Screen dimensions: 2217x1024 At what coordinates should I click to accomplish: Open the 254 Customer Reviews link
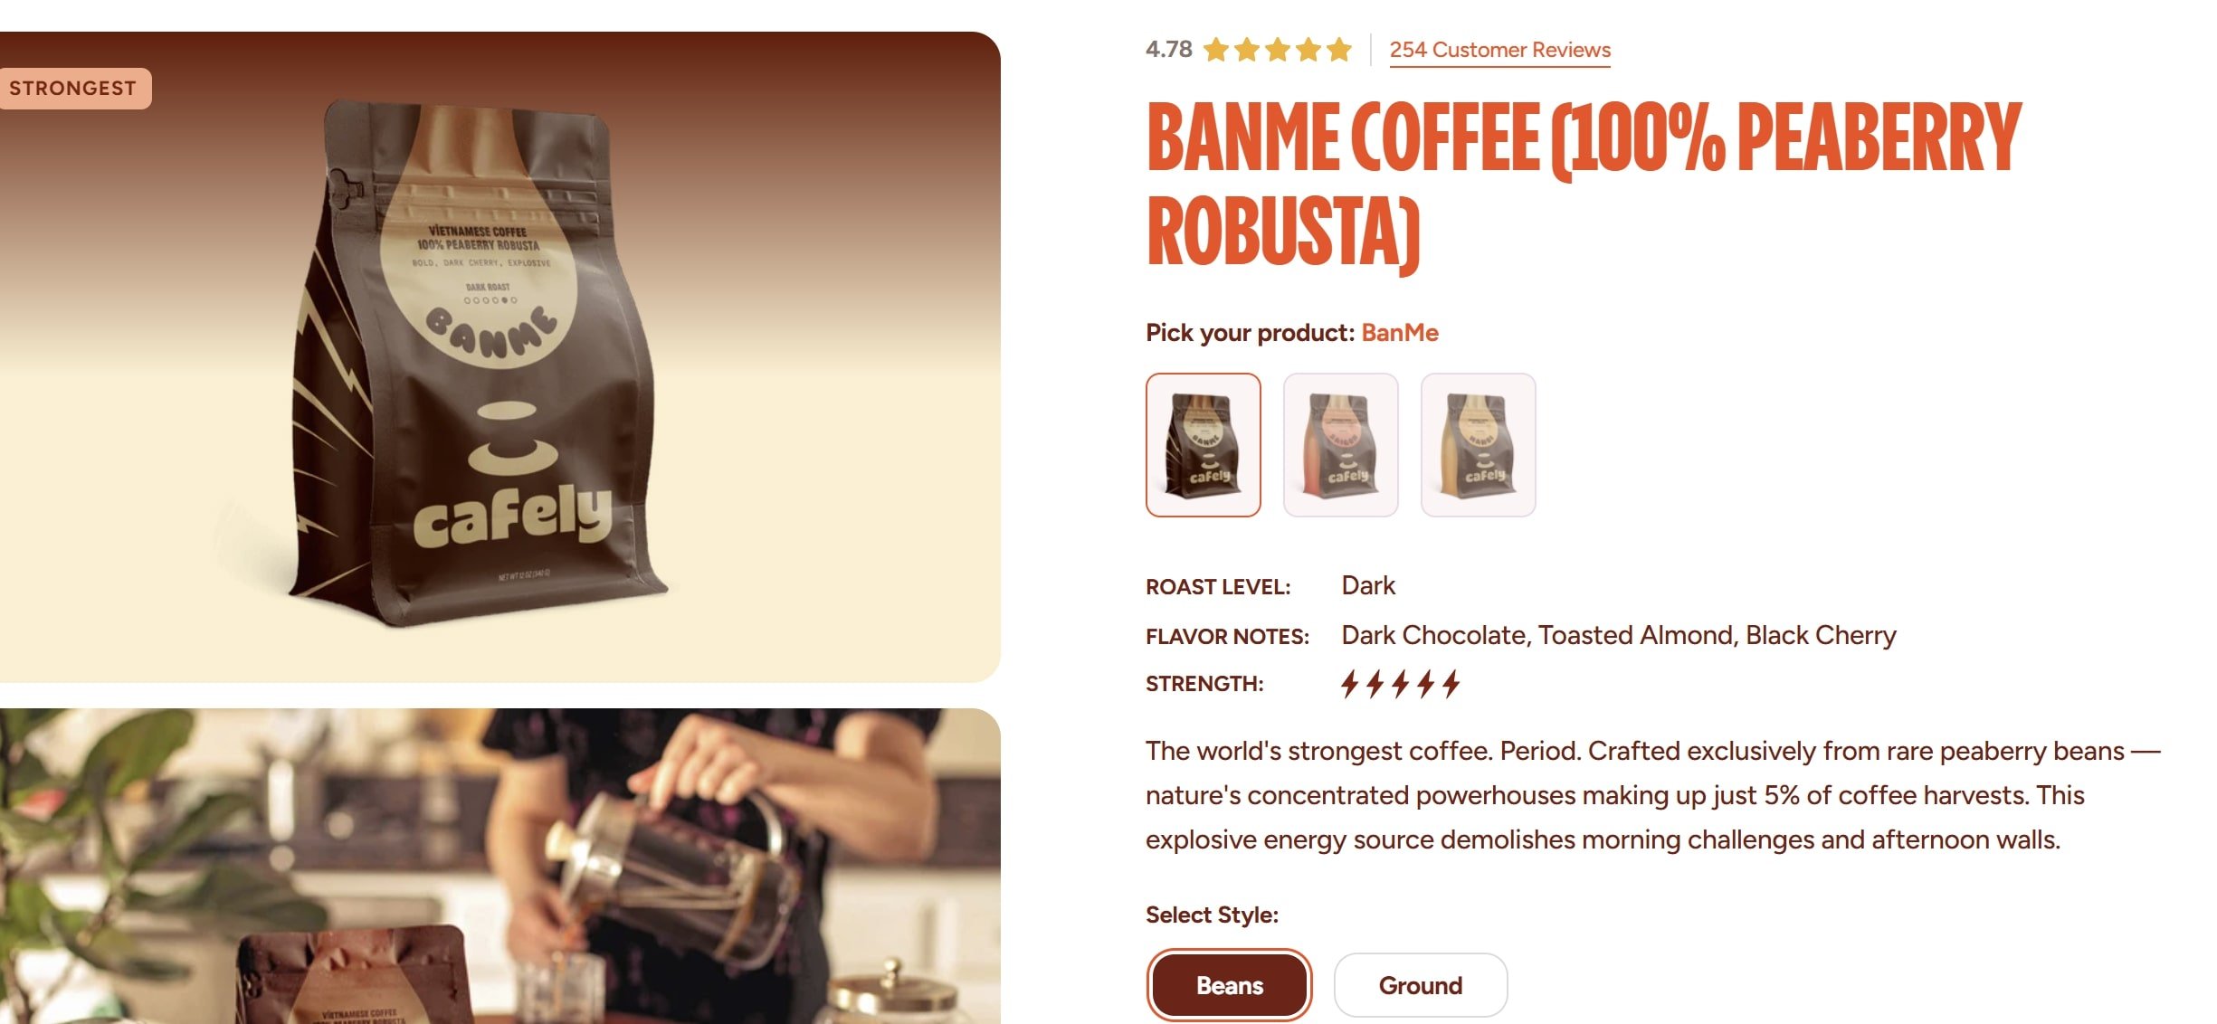pos(1500,50)
